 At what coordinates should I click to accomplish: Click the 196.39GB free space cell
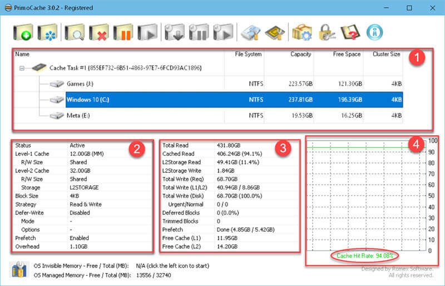point(350,100)
